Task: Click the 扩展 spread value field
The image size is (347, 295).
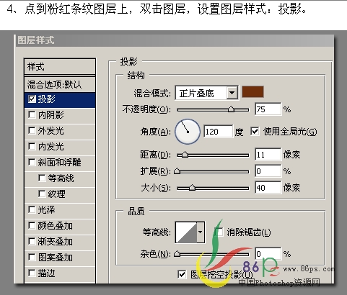Action: [x=268, y=171]
